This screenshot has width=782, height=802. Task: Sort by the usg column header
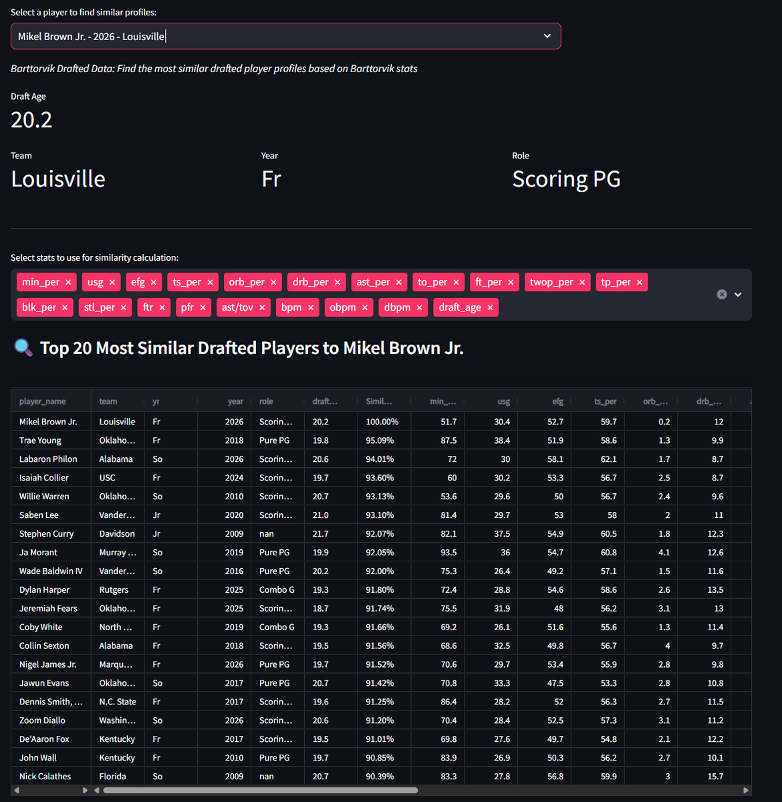click(x=491, y=402)
